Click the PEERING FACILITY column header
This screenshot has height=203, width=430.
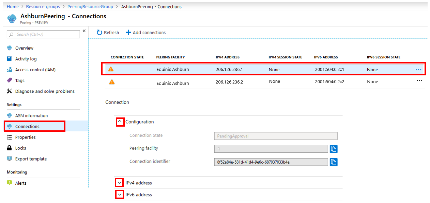pos(170,57)
